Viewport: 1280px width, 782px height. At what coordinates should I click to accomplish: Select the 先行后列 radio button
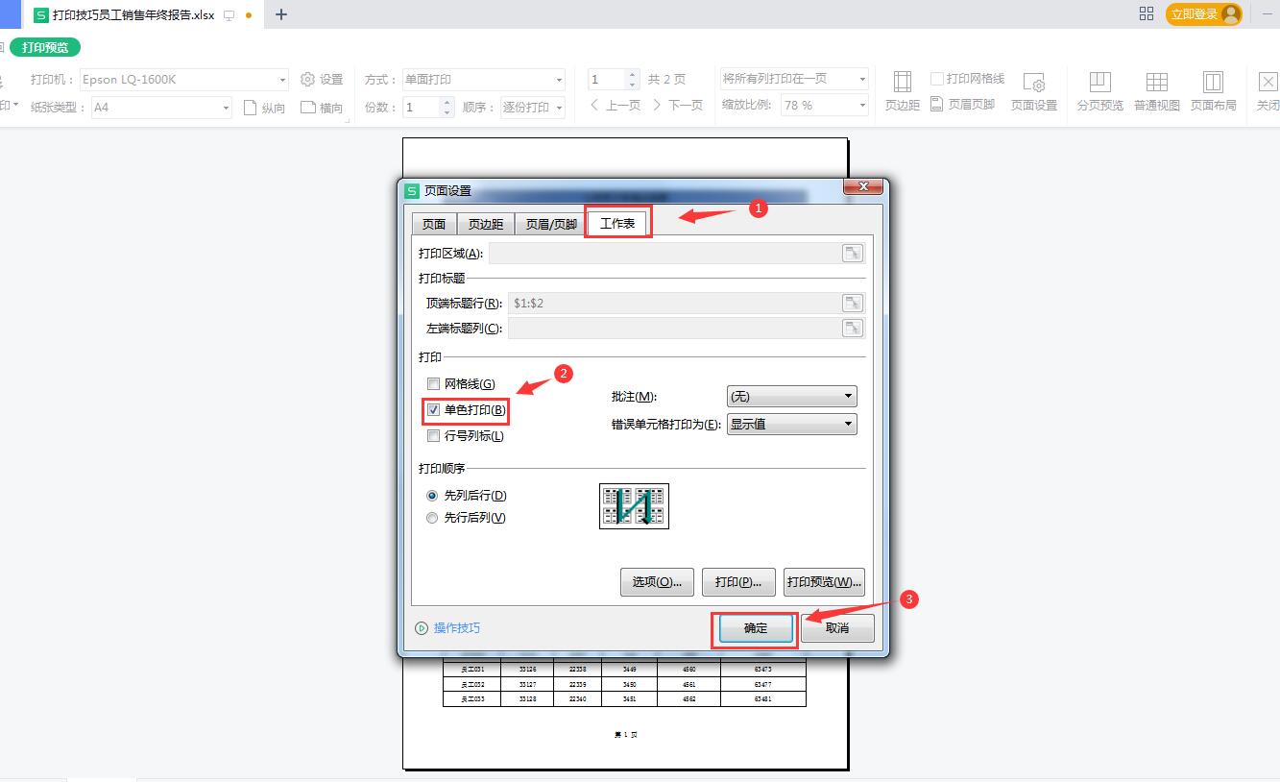point(432,518)
